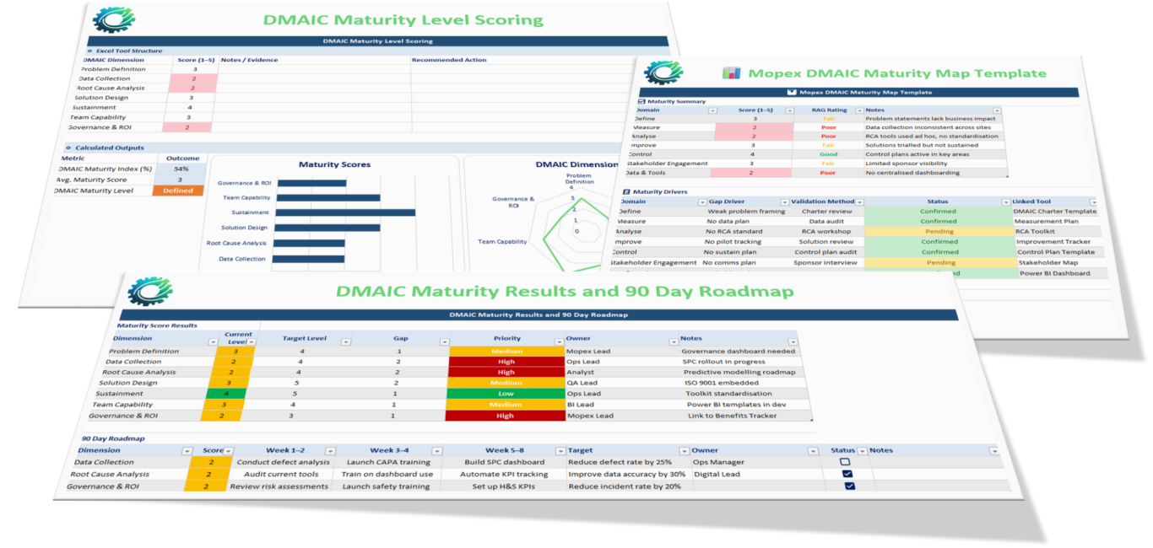Click gear logo on 90 Day Roadmap sheet
1153x548 pixels.
pos(149,292)
